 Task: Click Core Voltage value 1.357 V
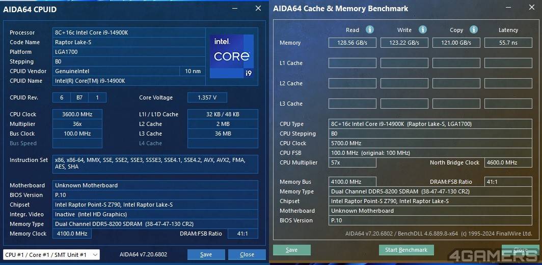click(207, 97)
